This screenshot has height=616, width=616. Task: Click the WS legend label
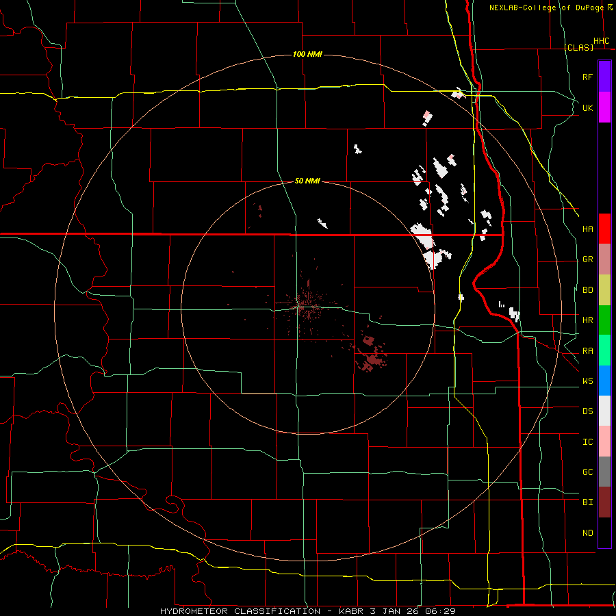click(587, 381)
